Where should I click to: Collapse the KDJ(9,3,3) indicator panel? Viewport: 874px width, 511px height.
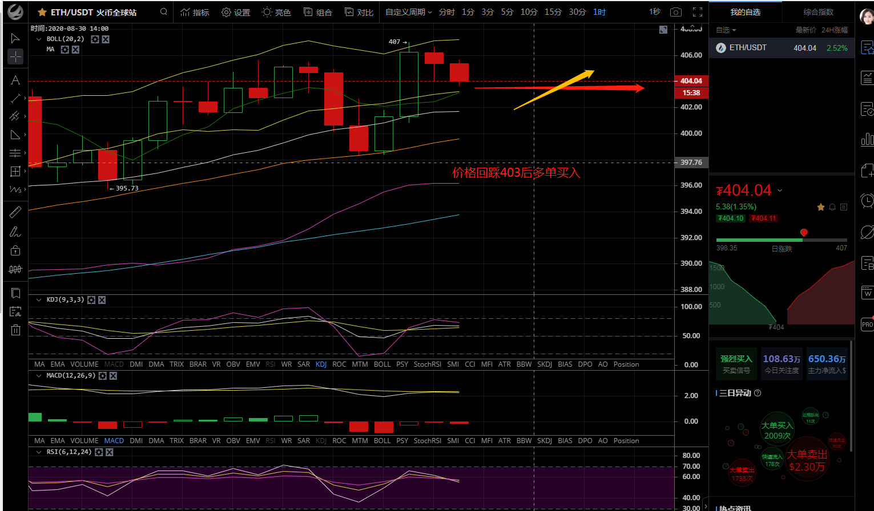[x=39, y=299]
